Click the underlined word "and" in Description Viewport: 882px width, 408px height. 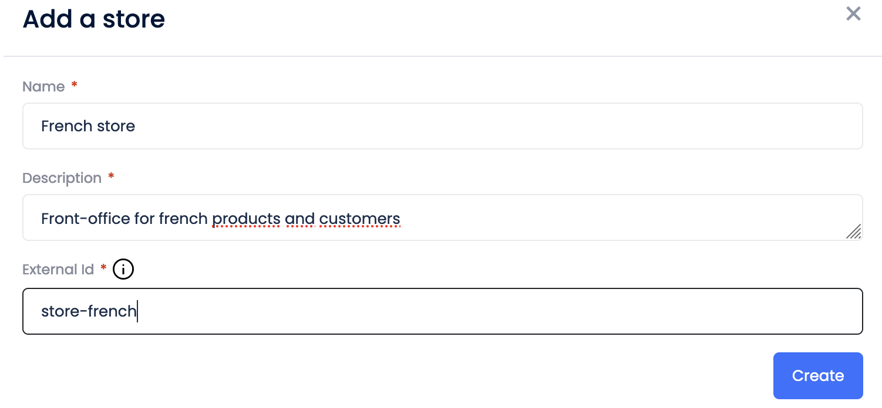(x=299, y=219)
